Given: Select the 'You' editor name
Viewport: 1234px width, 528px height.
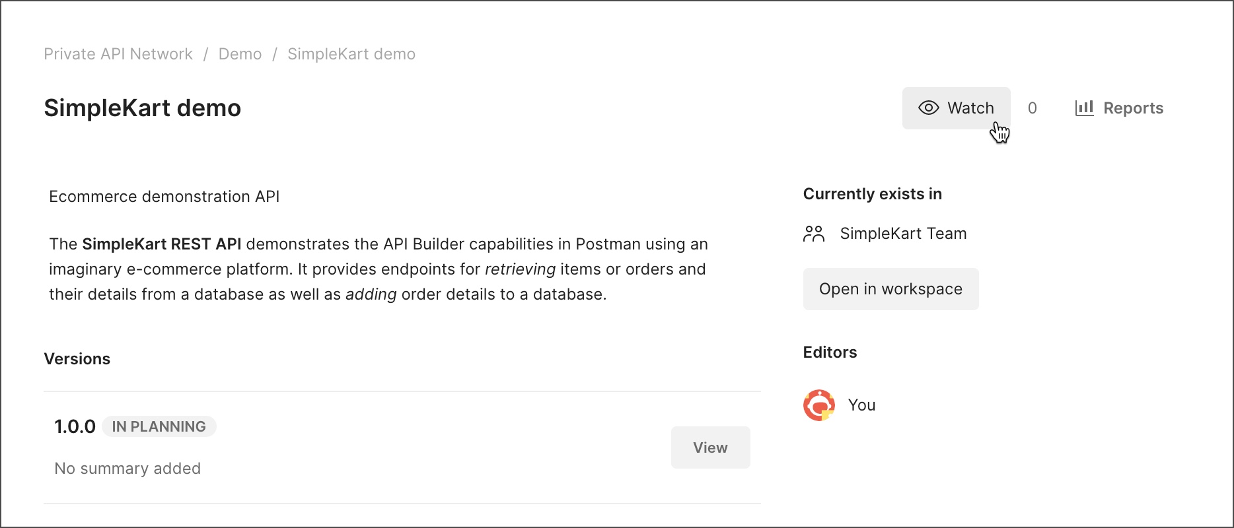Looking at the screenshot, I should (861, 405).
